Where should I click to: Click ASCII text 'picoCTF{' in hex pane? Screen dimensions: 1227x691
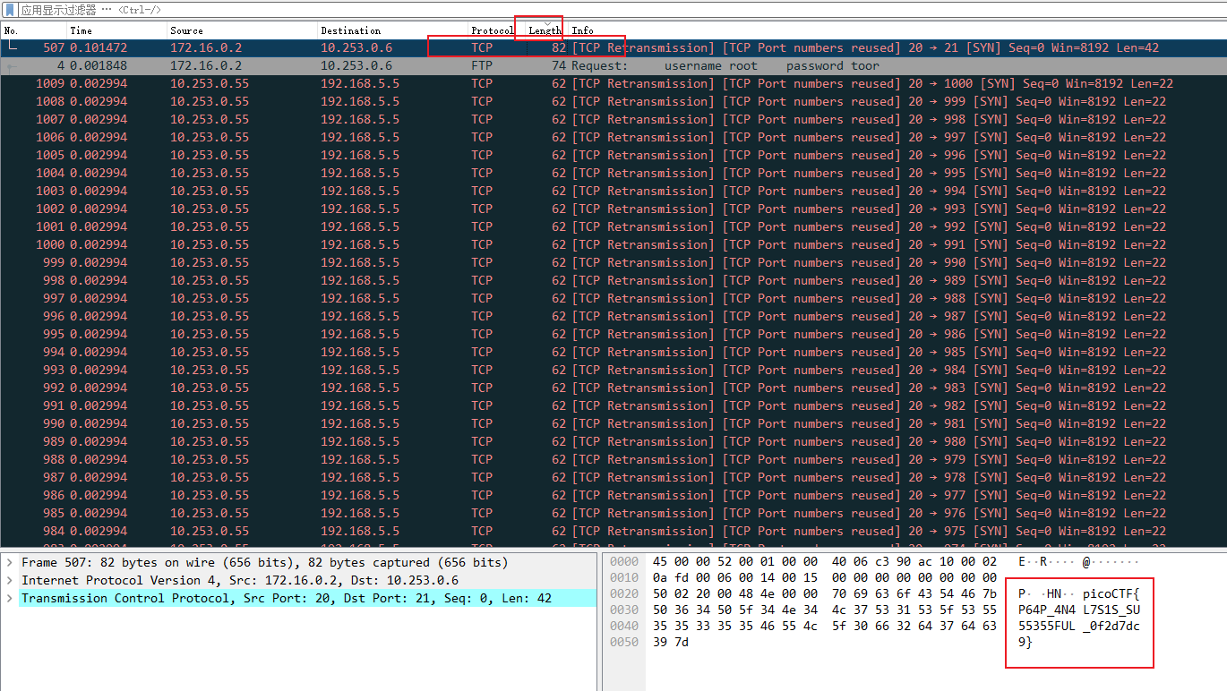coord(1111,593)
